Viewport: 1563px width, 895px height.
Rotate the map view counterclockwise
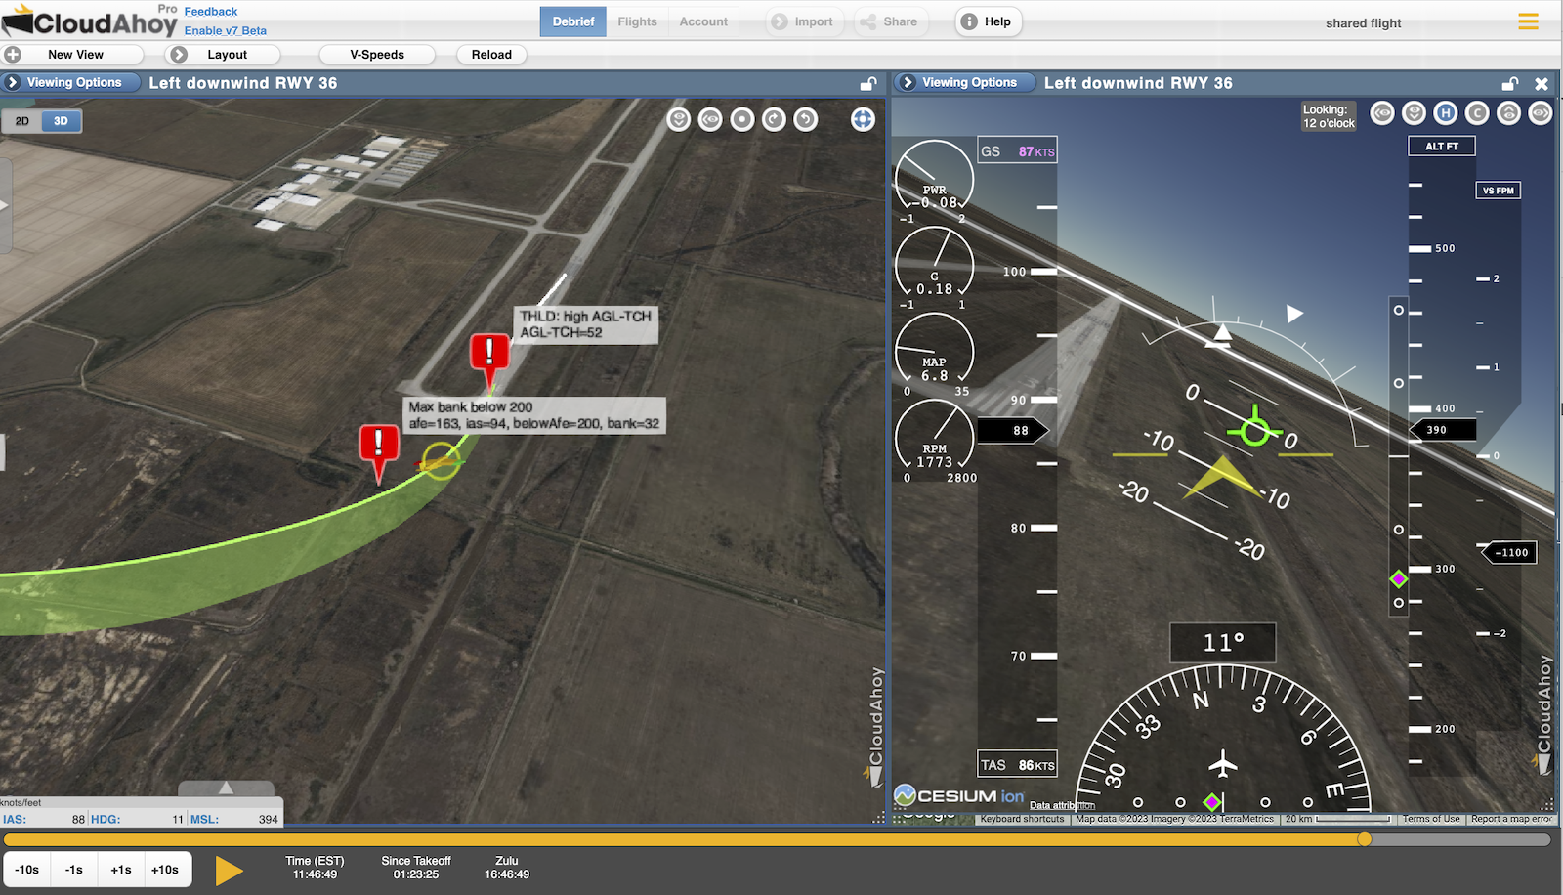coord(805,119)
